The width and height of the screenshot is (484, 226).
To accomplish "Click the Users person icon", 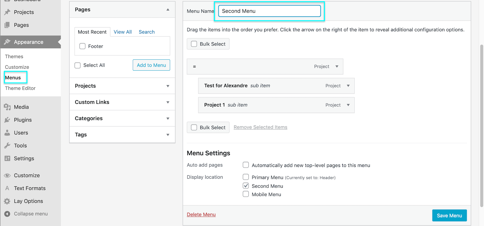I will [x=7, y=133].
